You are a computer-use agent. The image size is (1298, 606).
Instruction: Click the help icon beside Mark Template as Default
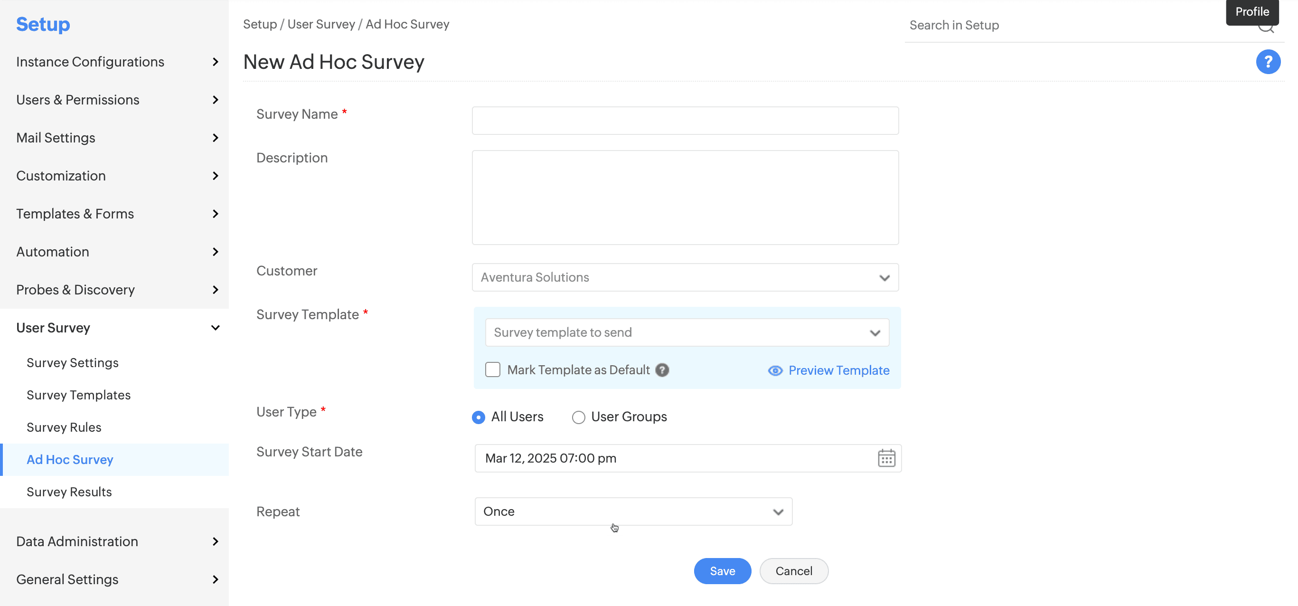(662, 370)
